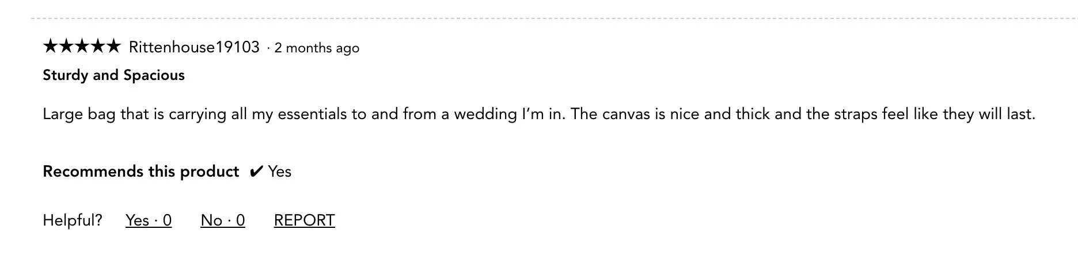The image size is (1078, 267).
Task: Click the word 'wedding' in the review
Action: coord(485,115)
